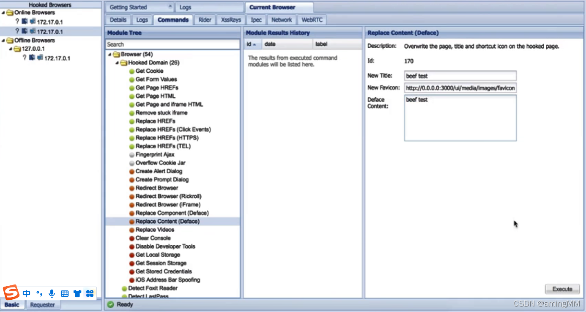The width and height of the screenshot is (586, 312).
Task: Click the green icon beside Detect Foxit Reader
Action: pos(124,289)
